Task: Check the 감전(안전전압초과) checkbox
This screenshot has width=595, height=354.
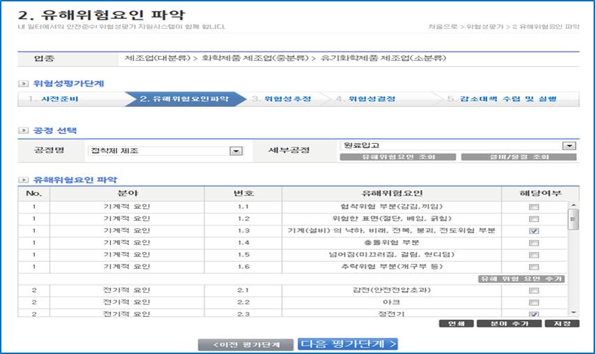Action: (x=534, y=290)
